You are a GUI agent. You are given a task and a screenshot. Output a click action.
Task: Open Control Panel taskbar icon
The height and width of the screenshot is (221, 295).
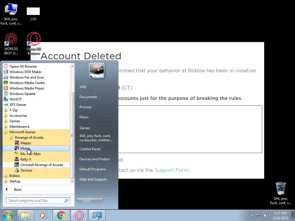tap(97, 215)
